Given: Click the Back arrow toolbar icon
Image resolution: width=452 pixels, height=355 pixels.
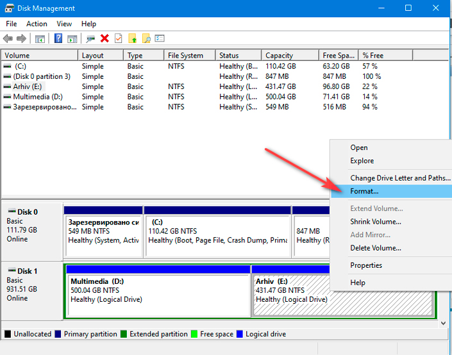Looking at the screenshot, I should coord(8,38).
